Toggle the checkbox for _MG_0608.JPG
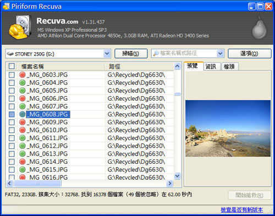The height and width of the screenshot is (216, 275). click(x=12, y=114)
